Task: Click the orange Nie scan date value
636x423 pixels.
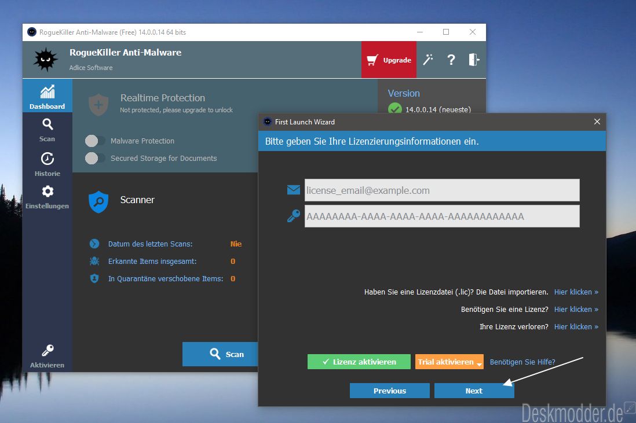Action: [236, 244]
